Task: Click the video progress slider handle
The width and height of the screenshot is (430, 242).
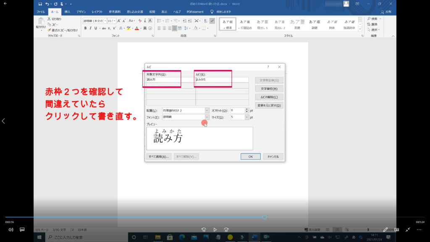Action: click(264, 217)
